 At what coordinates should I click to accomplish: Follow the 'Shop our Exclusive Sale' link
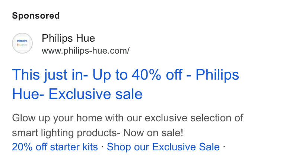coord(163,147)
